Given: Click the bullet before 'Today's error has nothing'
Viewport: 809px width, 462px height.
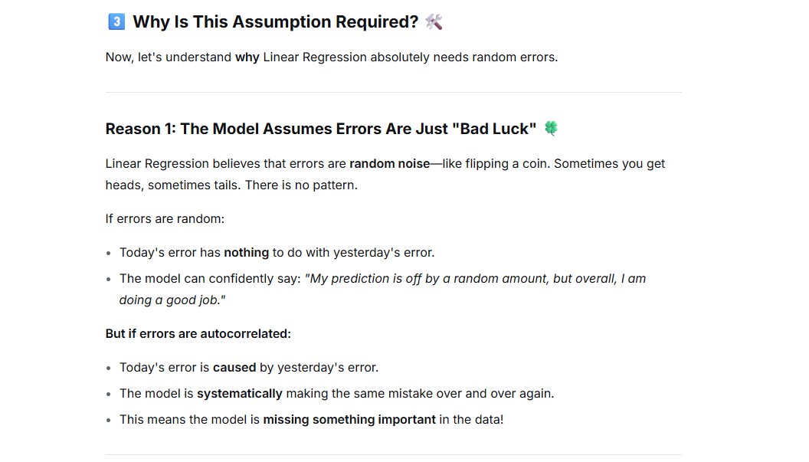Looking at the screenshot, I should 108,254.
